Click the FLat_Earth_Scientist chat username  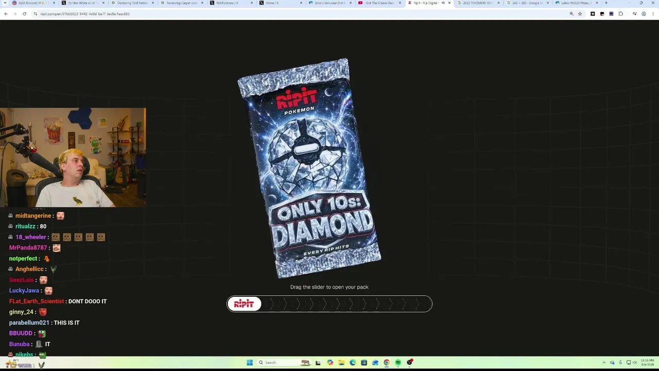pos(37,301)
